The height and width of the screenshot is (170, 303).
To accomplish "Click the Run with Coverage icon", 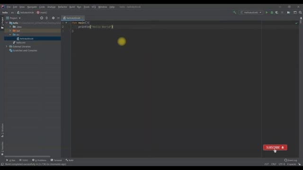I will 277,13.
